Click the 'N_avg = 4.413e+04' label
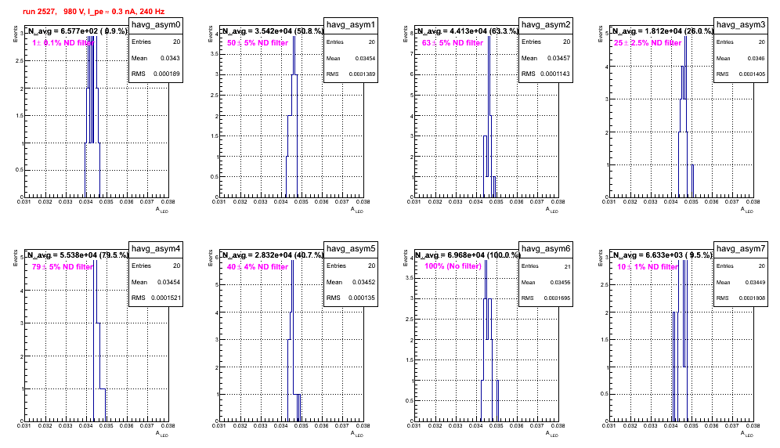Image resolution: width=780 pixels, height=448 pixels. pyautogui.click(x=452, y=31)
